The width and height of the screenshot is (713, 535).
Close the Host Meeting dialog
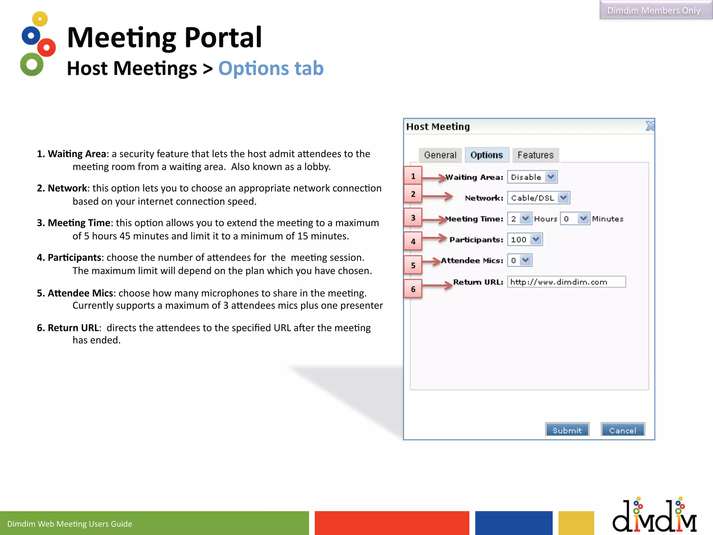pyautogui.click(x=650, y=126)
